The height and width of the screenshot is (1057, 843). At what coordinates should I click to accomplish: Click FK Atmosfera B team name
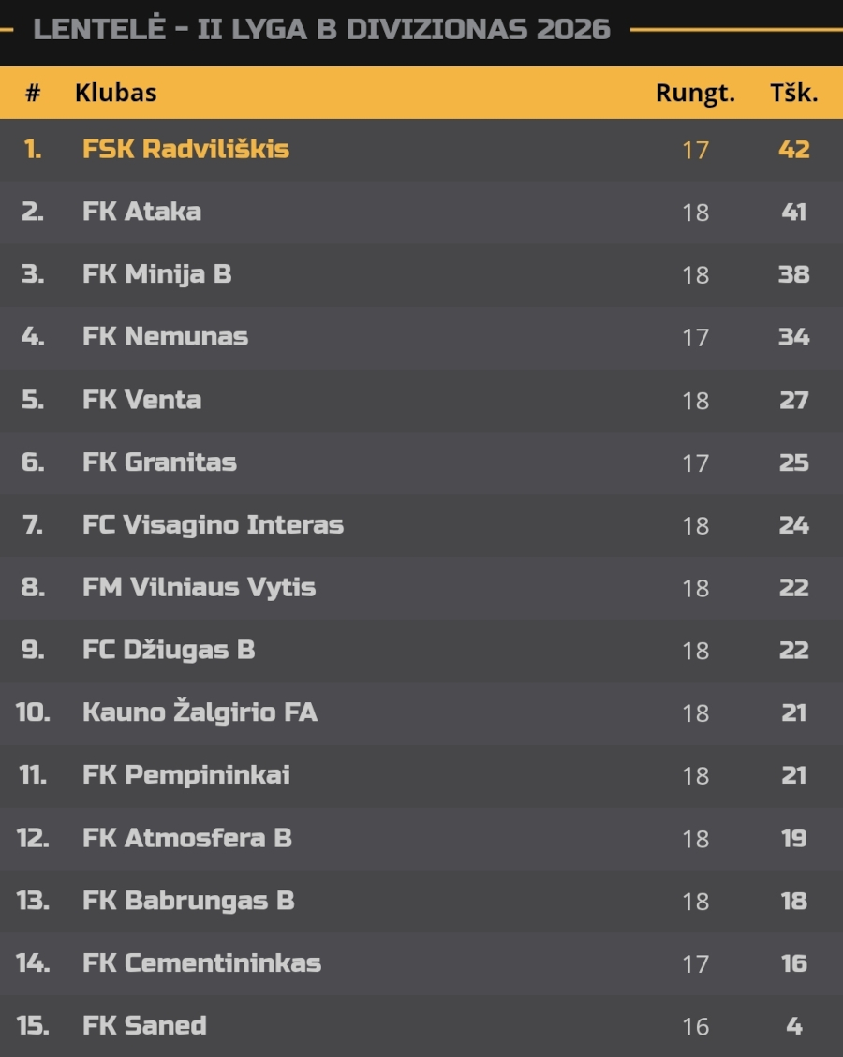(186, 838)
